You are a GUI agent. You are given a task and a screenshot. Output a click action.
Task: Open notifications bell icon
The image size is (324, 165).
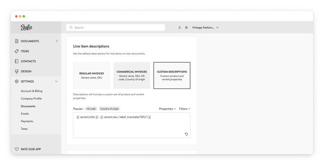[186, 27]
